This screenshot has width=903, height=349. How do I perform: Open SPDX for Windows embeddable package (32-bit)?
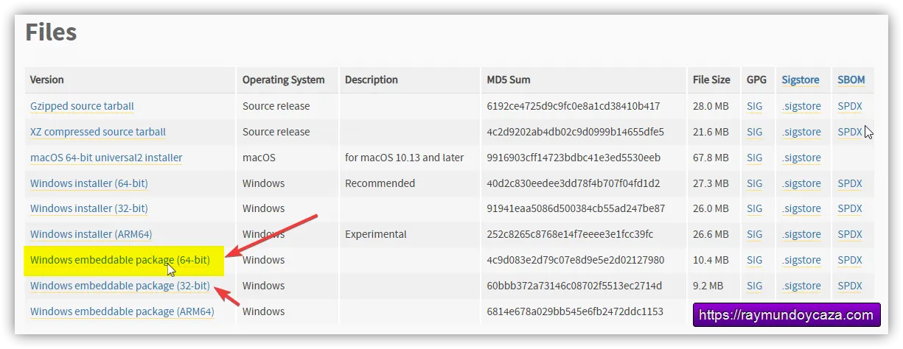point(849,286)
